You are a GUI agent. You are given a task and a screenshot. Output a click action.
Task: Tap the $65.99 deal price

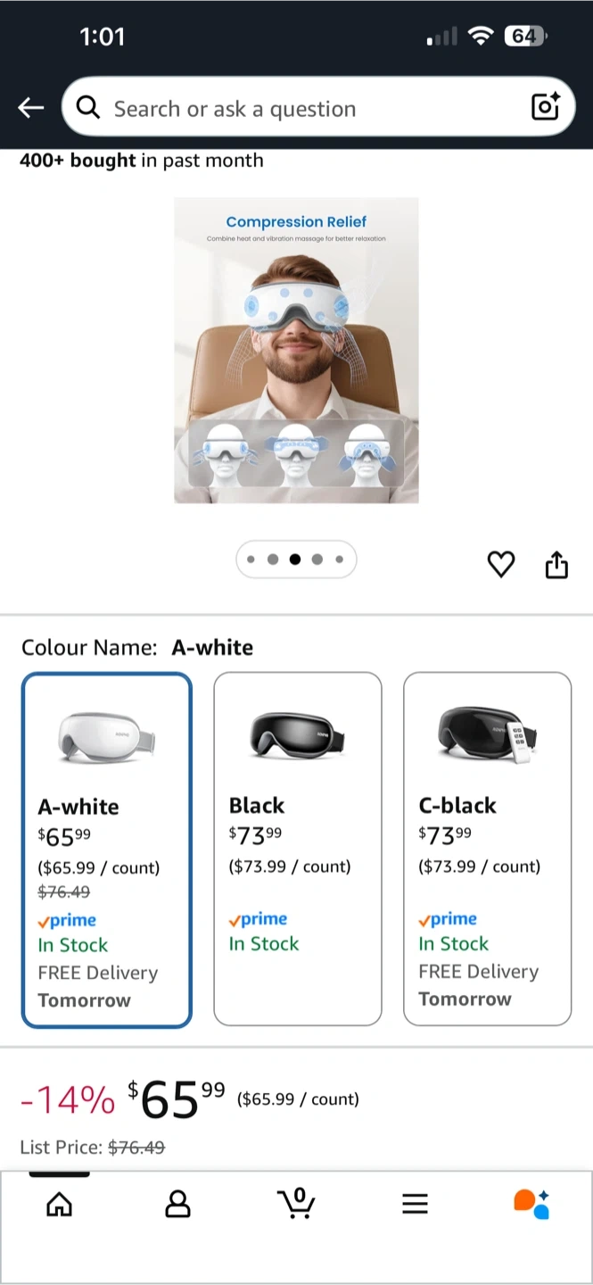click(x=176, y=1098)
